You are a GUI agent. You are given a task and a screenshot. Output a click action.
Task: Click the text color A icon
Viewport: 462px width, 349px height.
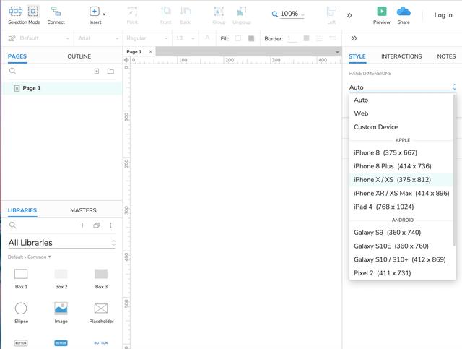[207, 38]
